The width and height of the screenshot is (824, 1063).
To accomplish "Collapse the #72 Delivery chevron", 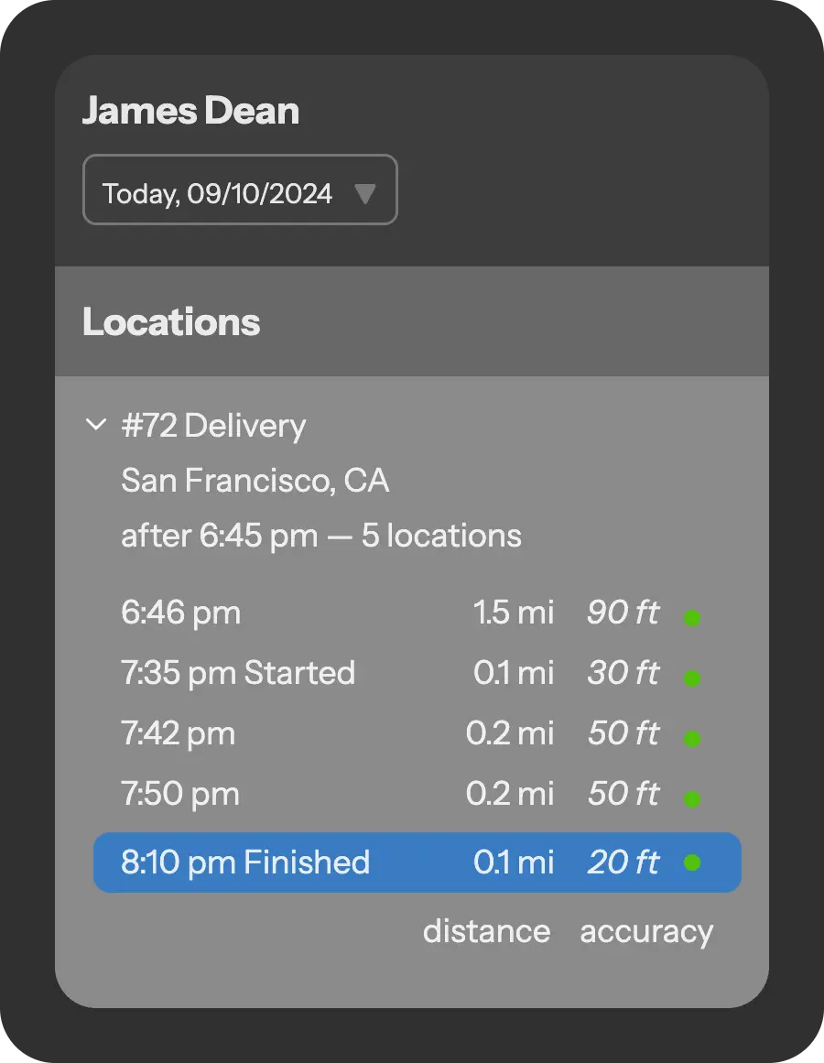I will pos(96,425).
